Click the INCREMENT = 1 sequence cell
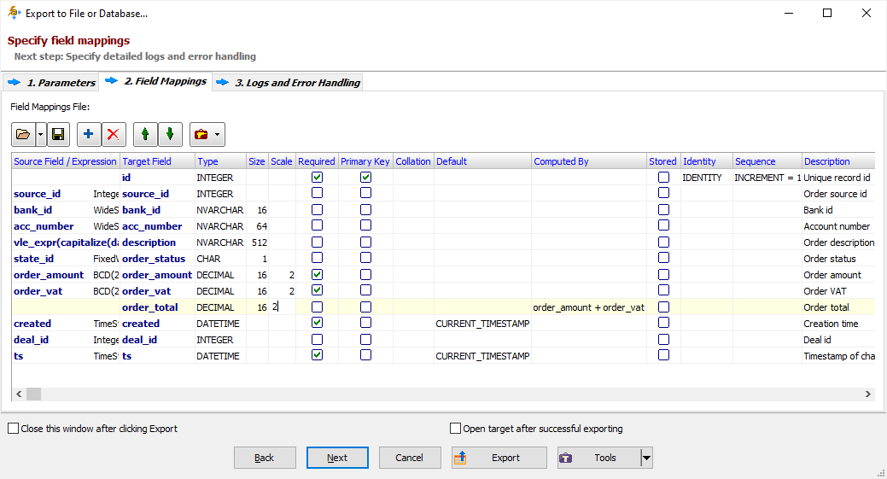The image size is (887, 479). tap(767, 178)
